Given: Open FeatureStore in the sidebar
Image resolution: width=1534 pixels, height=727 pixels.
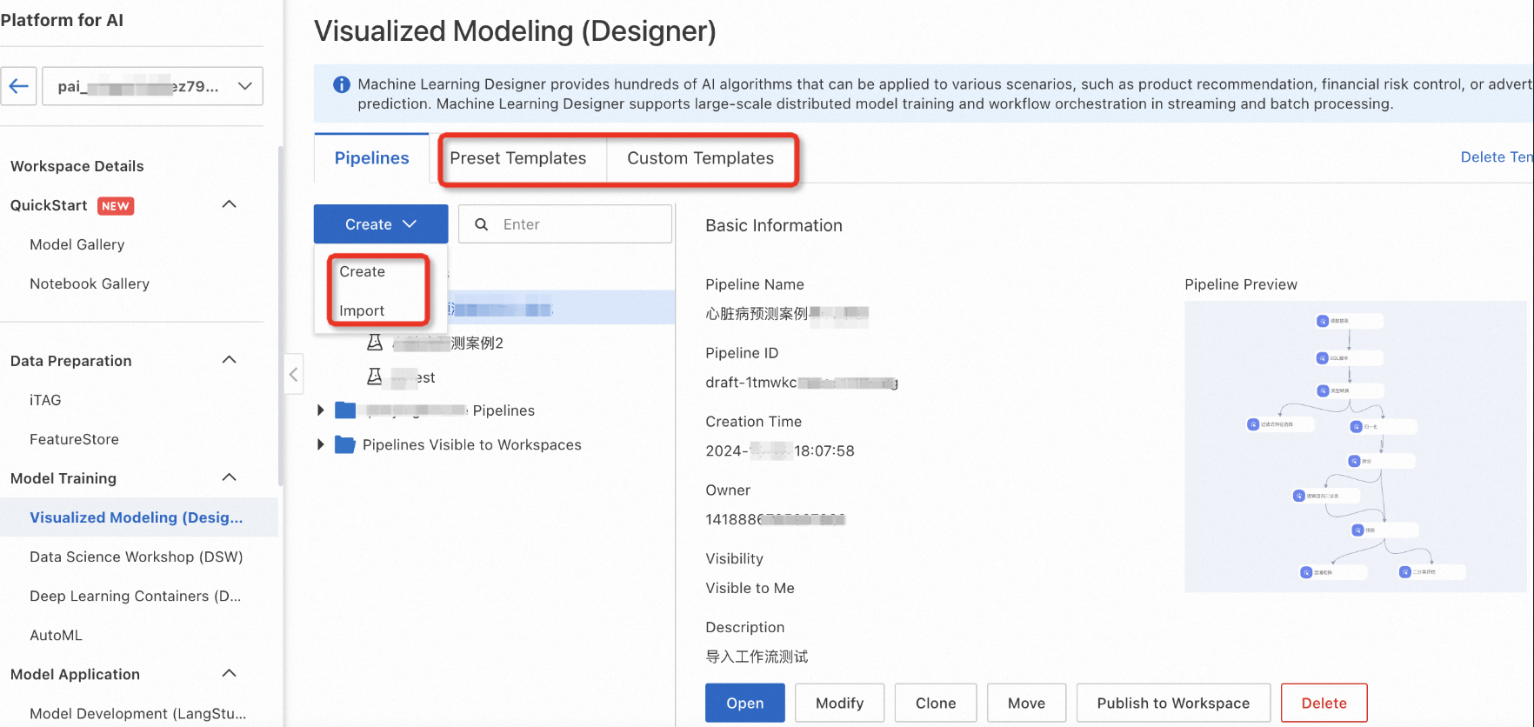Looking at the screenshot, I should coord(74,439).
